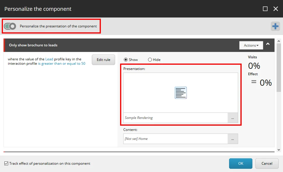Toggle personalize presentation of component switch
Viewport: 283px width, 172px height.
[10, 26]
